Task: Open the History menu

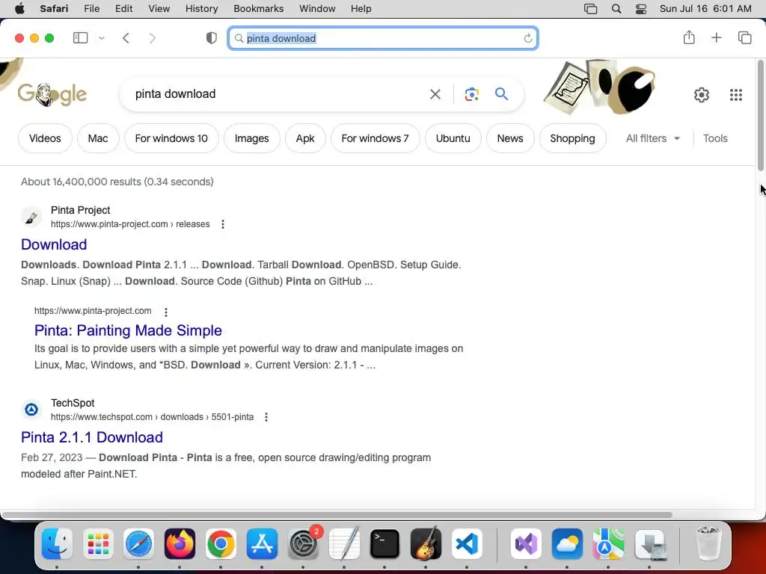Action: click(201, 8)
